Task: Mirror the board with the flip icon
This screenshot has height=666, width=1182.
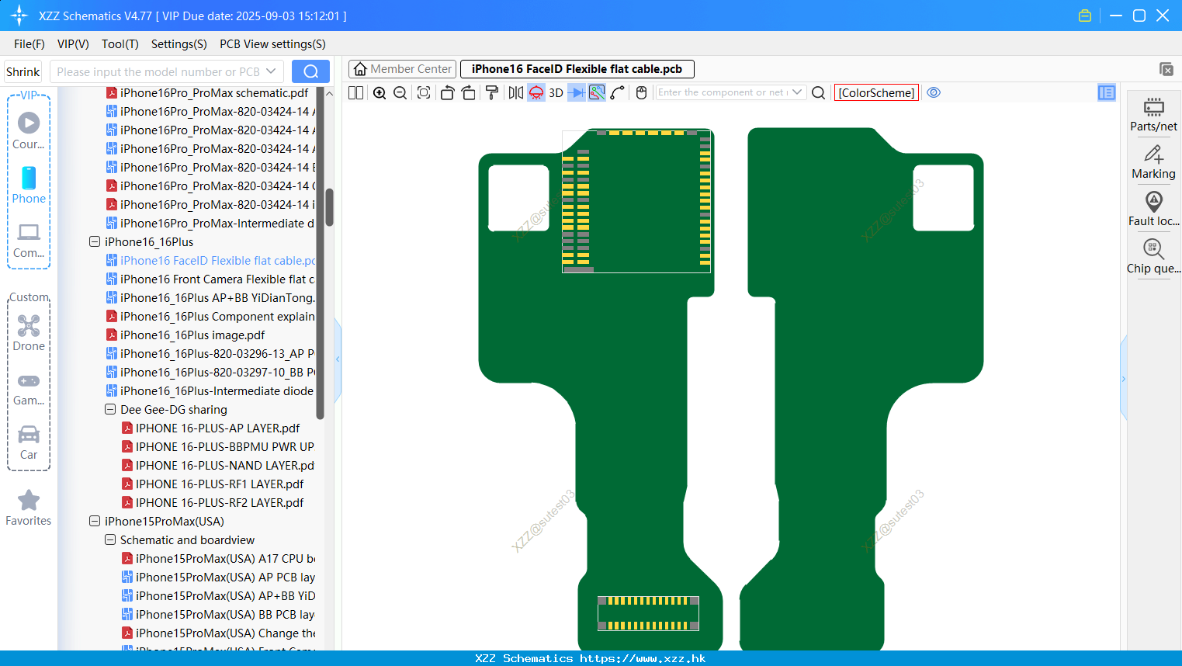Action: pyautogui.click(x=515, y=93)
